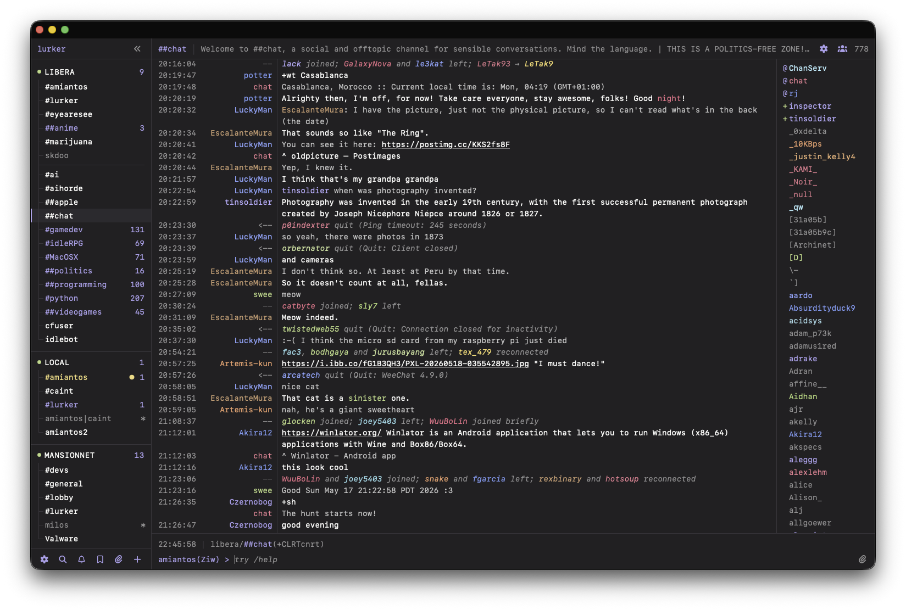Select user _justin_kelly4 in the list
The width and height of the screenshot is (906, 610).
[x=822, y=156]
